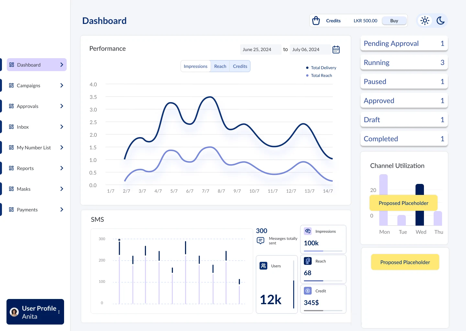Image resolution: width=466 pixels, height=331 pixels.
Task: Click the Wed bar in Channel Utilization
Action: [420, 205]
